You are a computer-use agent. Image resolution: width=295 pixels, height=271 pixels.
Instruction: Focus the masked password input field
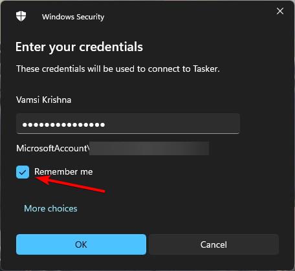coord(128,124)
